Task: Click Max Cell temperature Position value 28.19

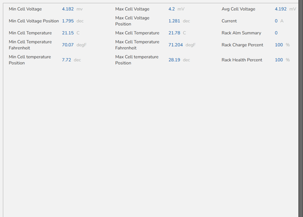Action: [174, 60]
